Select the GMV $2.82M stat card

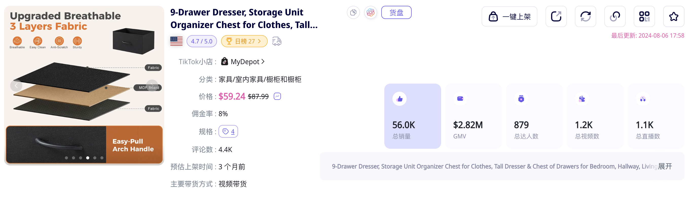coord(473,116)
